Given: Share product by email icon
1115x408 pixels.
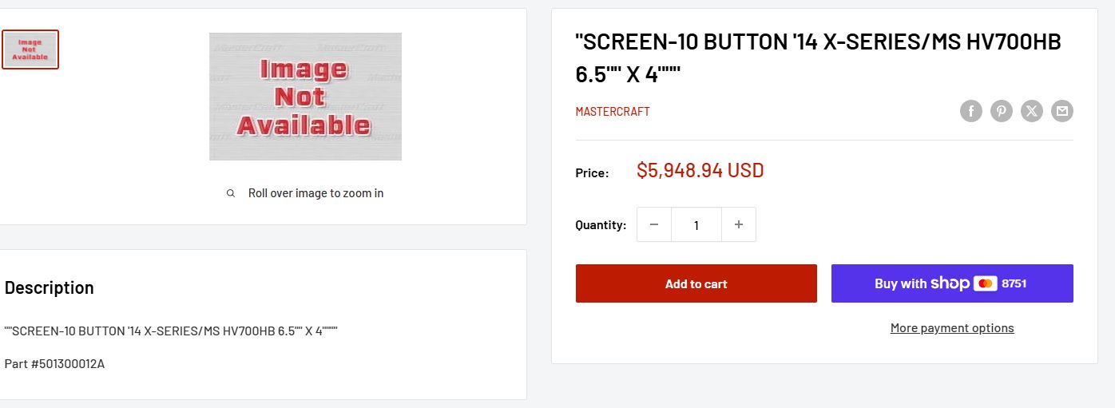Looking at the screenshot, I should pyautogui.click(x=1061, y=111).
